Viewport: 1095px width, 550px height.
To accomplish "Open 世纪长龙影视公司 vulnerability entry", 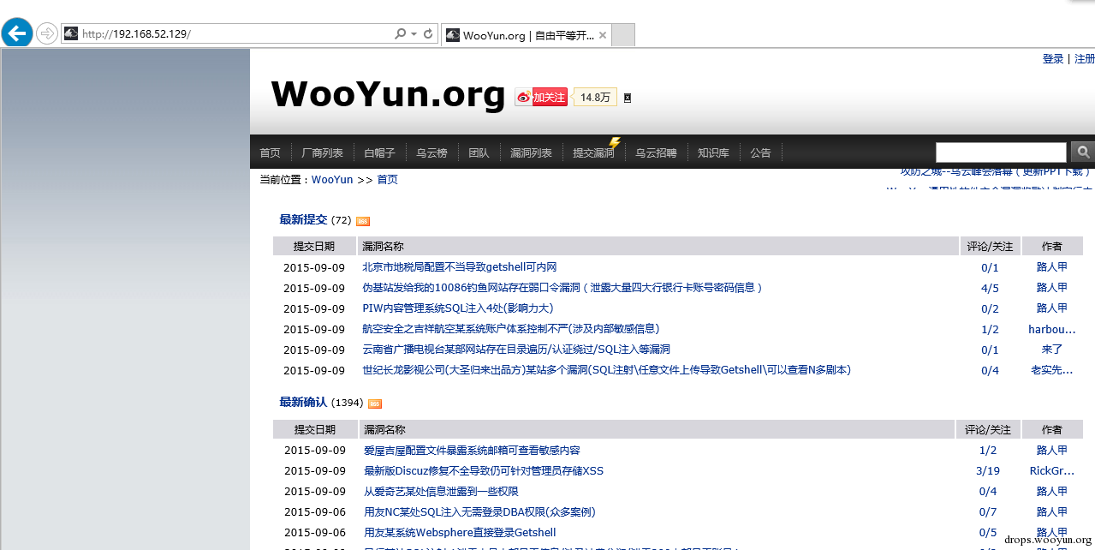I will [x=607, y=370].
